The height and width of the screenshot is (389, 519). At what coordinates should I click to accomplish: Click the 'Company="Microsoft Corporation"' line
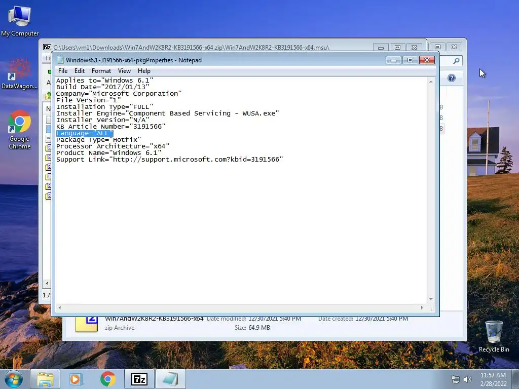point(119,94)
